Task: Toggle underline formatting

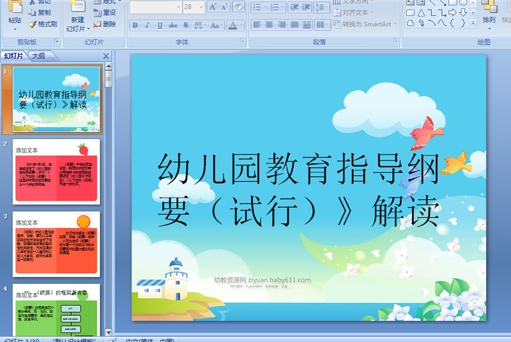Action: point(160,26)
